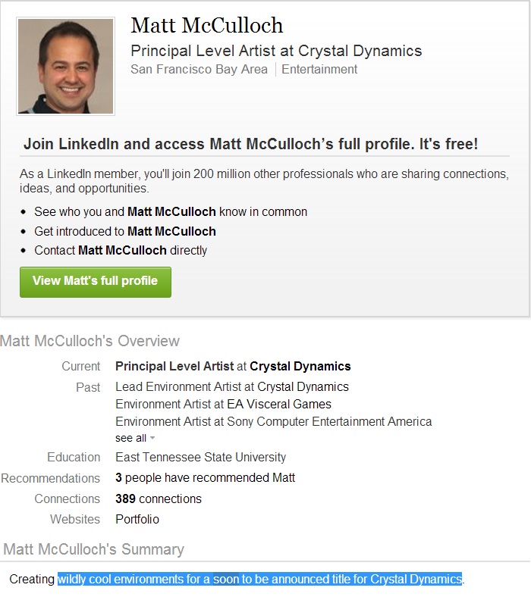Click the Entertainment industry label
This screenshot has width=531, height=597.
coord(319,69)
